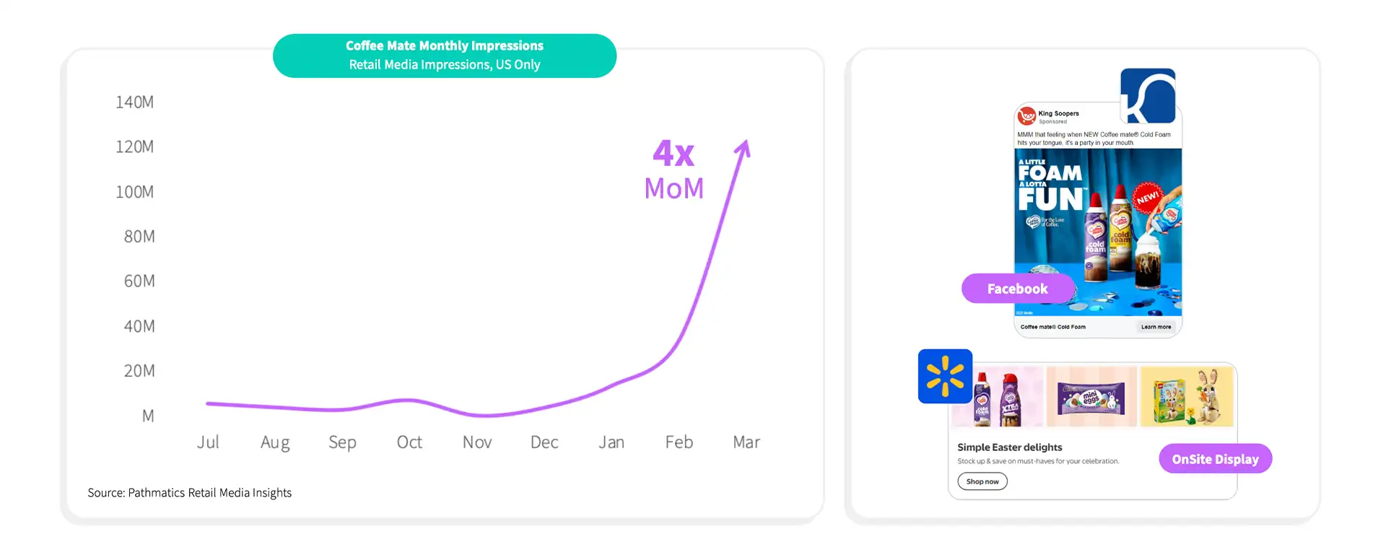1386x560 pixels.
Task: Click the purple arrowhead at the line's peak
Action: 744,148
